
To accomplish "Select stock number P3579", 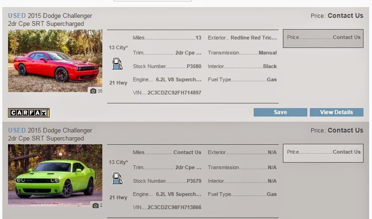I will [x=194, y=181].
